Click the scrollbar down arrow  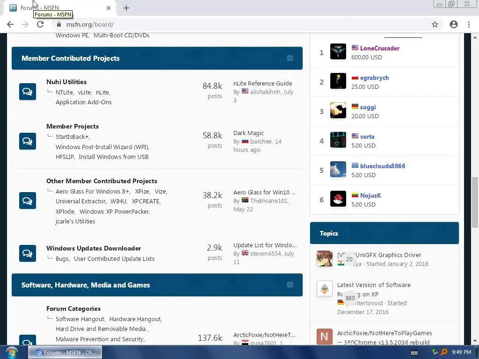click(475, 341)
